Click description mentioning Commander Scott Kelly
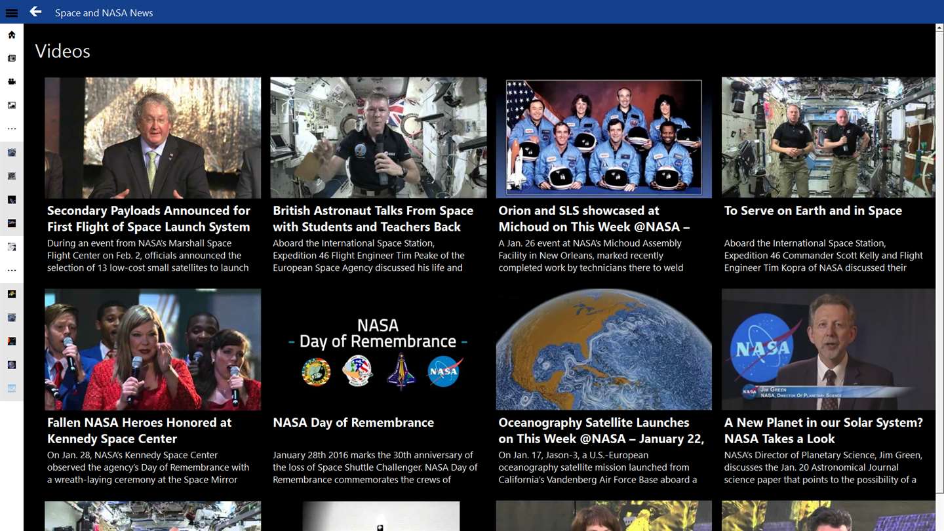Viewport: 944px width, 531px height. pos(823,255)
